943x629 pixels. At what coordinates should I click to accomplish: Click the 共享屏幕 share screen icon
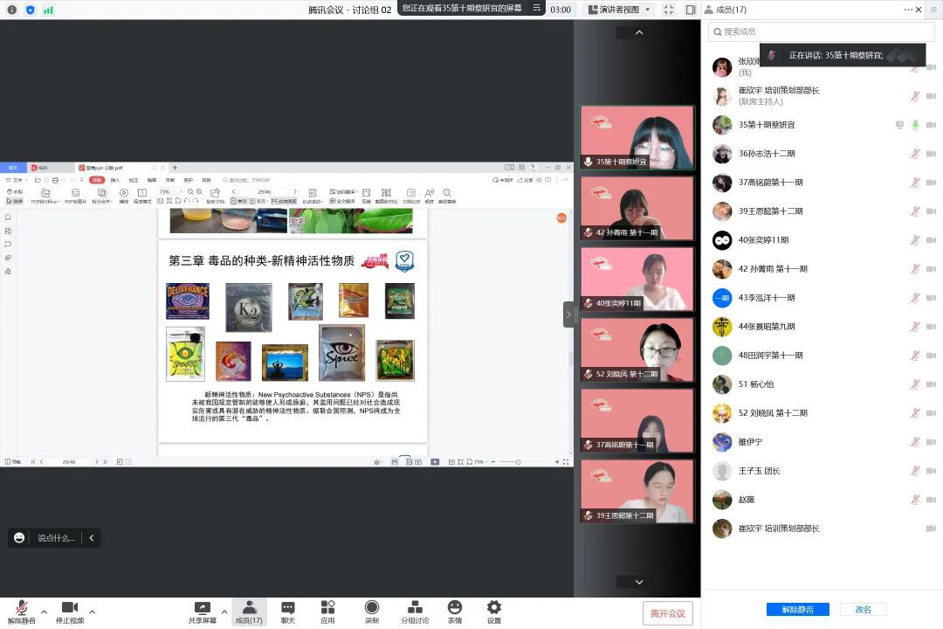pos(203,608)
